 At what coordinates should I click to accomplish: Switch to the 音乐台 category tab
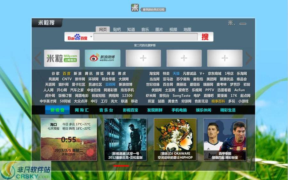click(106, 110)
